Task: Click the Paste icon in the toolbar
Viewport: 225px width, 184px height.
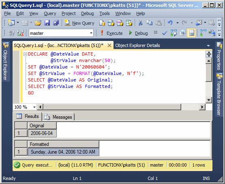Action: point(159,23)
